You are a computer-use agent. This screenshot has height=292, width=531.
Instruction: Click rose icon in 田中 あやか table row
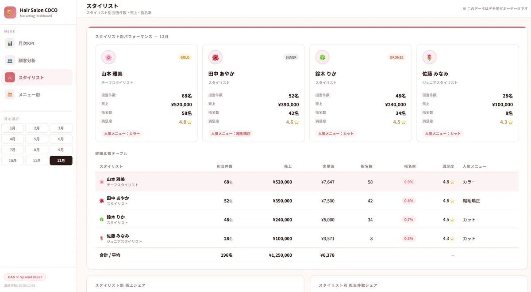[x=102, y=201]
